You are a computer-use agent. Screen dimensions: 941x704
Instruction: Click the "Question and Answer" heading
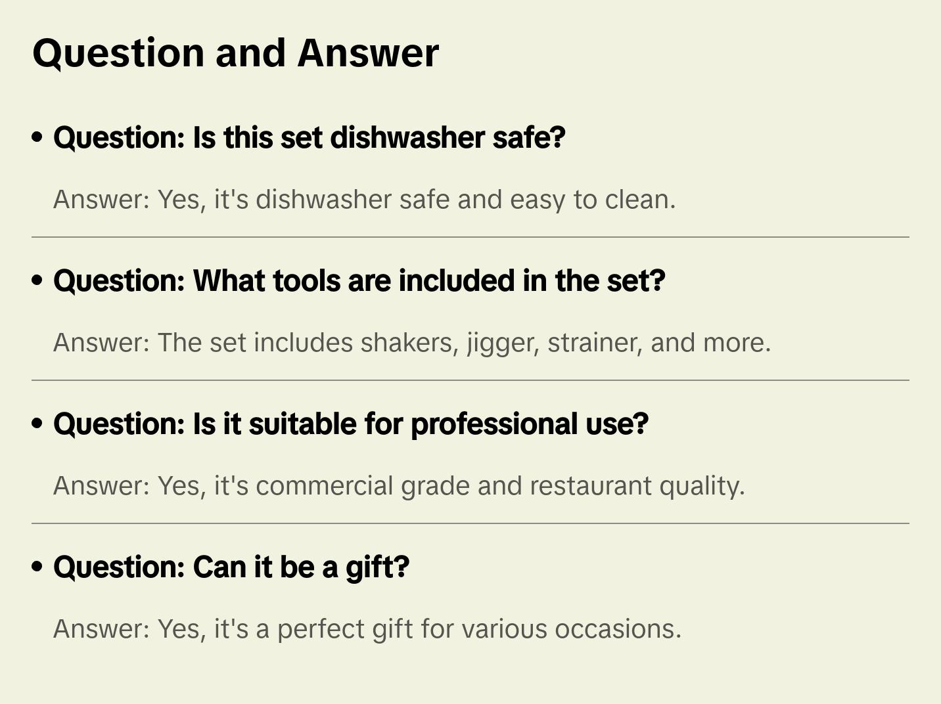click(235, 53)
